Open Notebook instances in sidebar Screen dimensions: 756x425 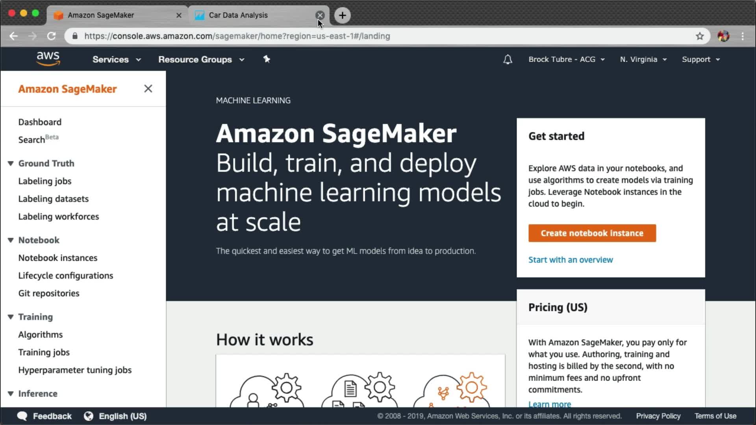57,258
